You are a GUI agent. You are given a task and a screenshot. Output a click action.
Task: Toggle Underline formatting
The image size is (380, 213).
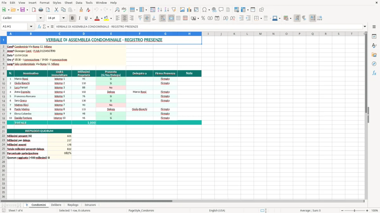tap(86, 18)
